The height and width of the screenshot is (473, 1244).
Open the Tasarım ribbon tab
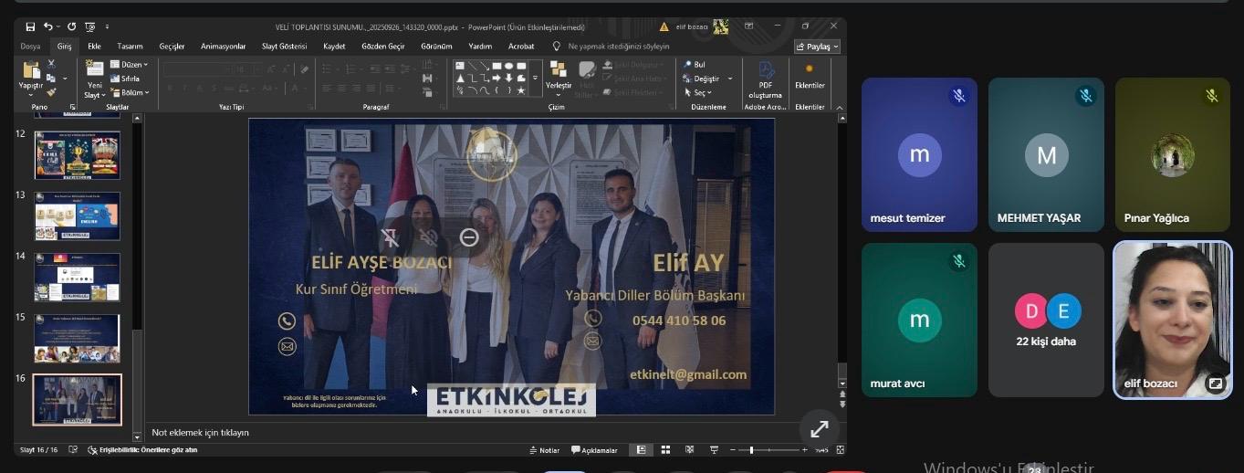[x=130, y=47]
